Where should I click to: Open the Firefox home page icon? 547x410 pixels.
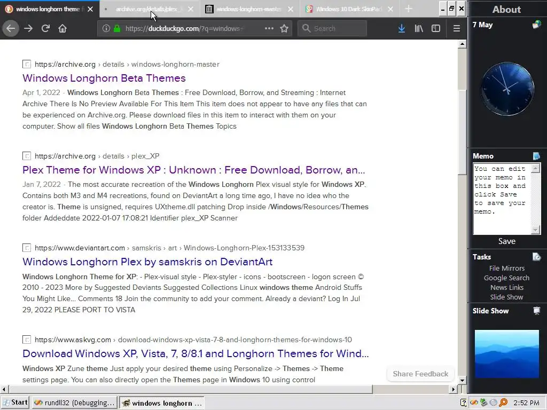(62, 28)
